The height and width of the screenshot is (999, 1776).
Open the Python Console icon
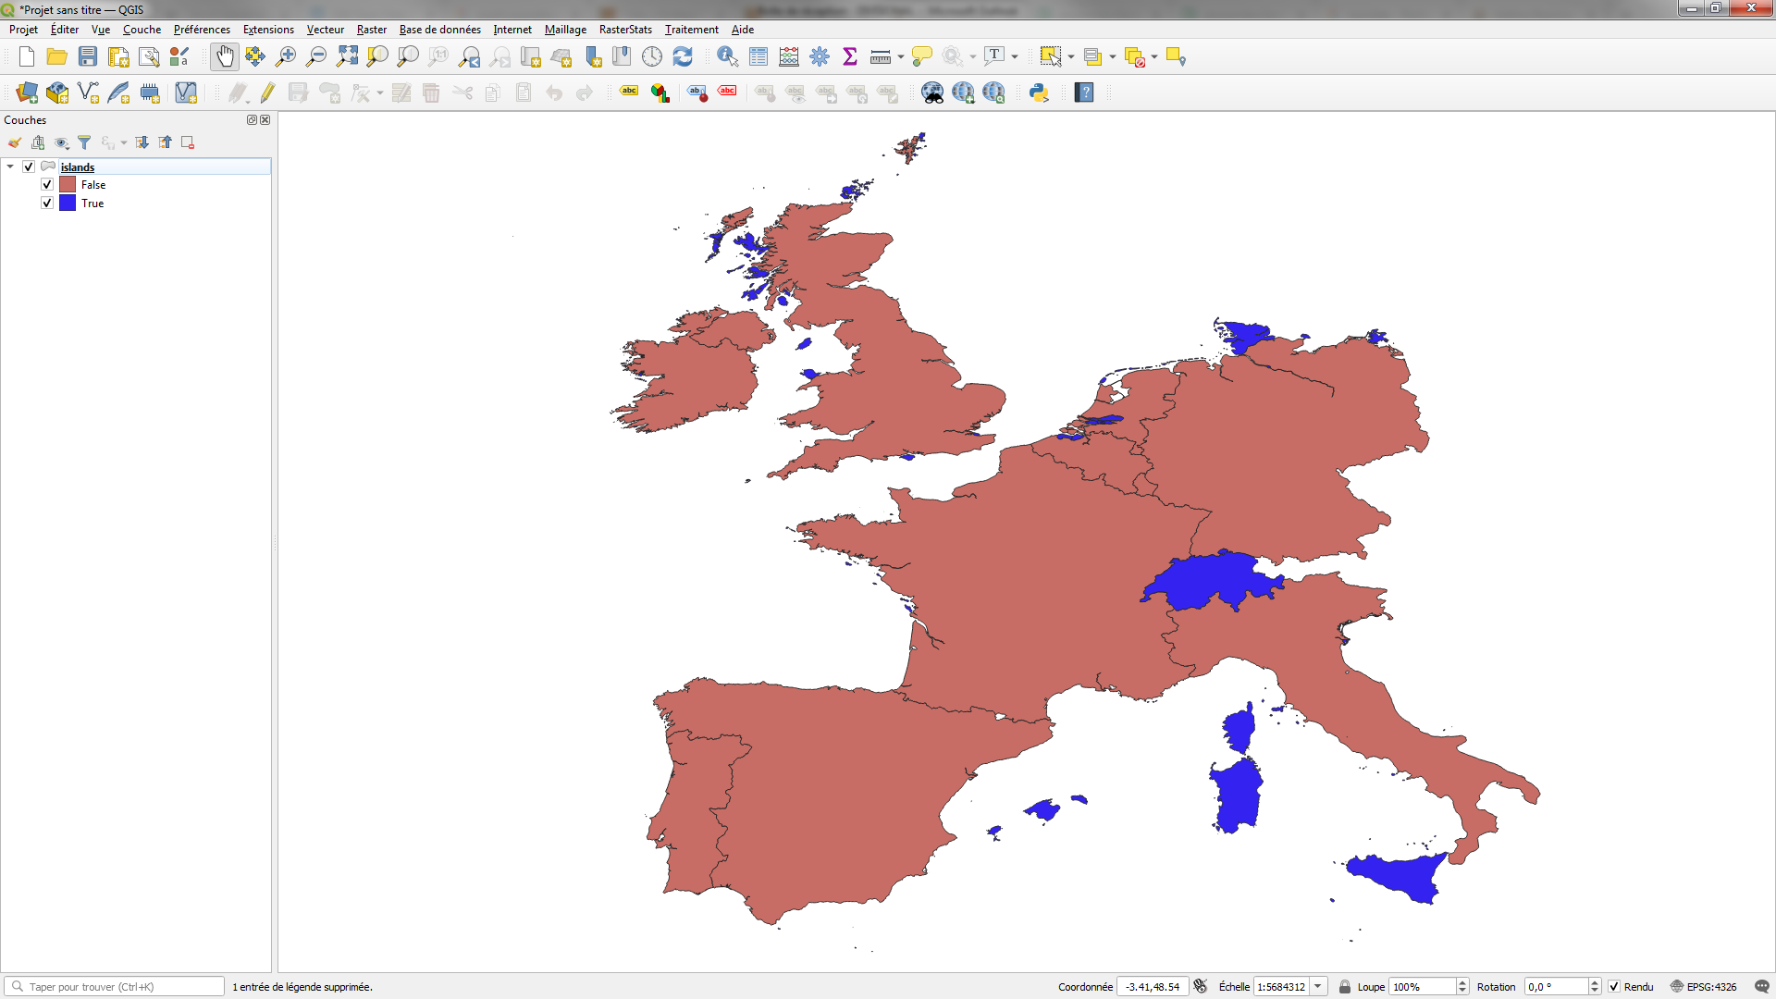1039,92
